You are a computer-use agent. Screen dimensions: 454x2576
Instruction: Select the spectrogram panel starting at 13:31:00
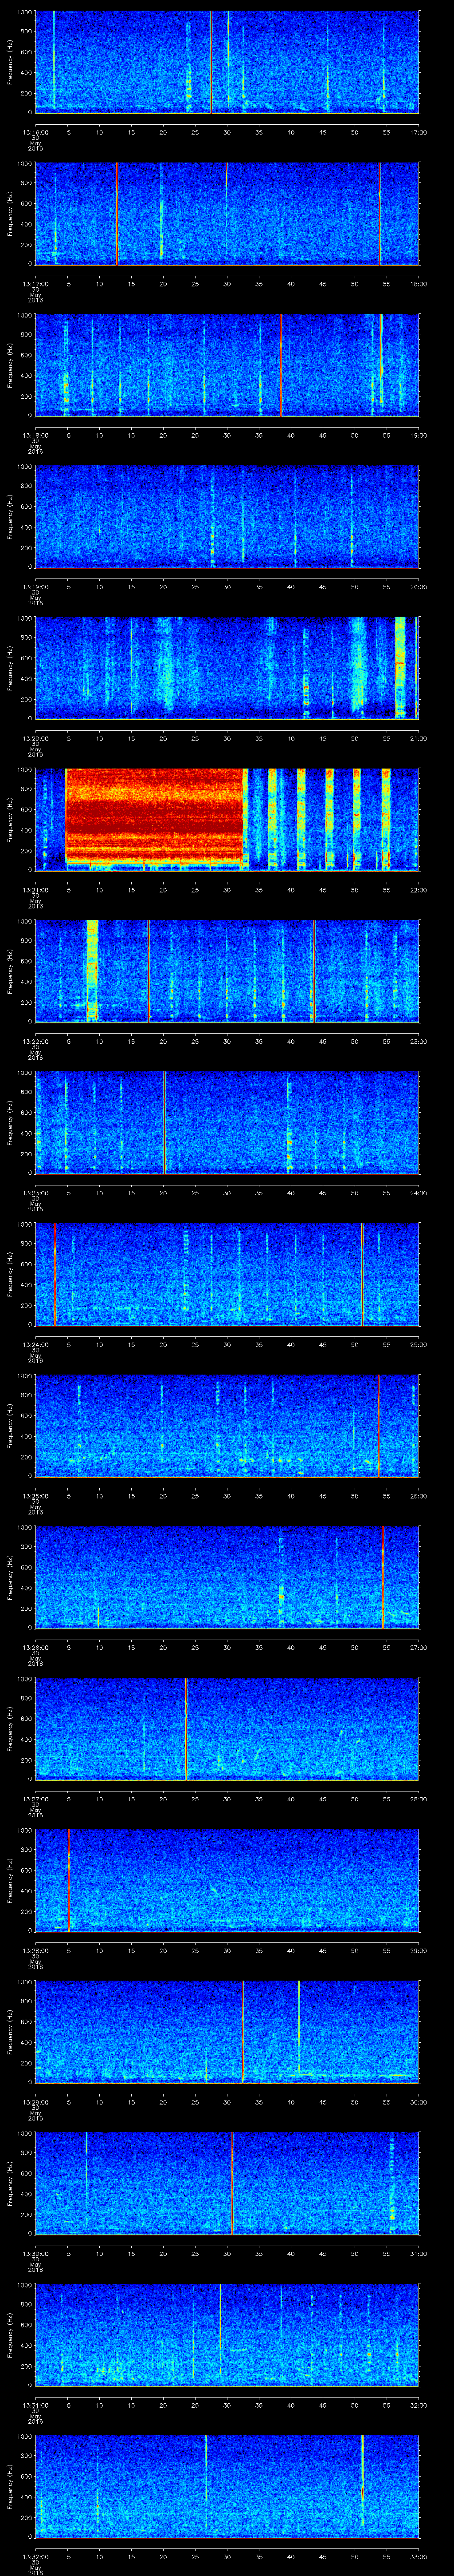pos(227,2334)
